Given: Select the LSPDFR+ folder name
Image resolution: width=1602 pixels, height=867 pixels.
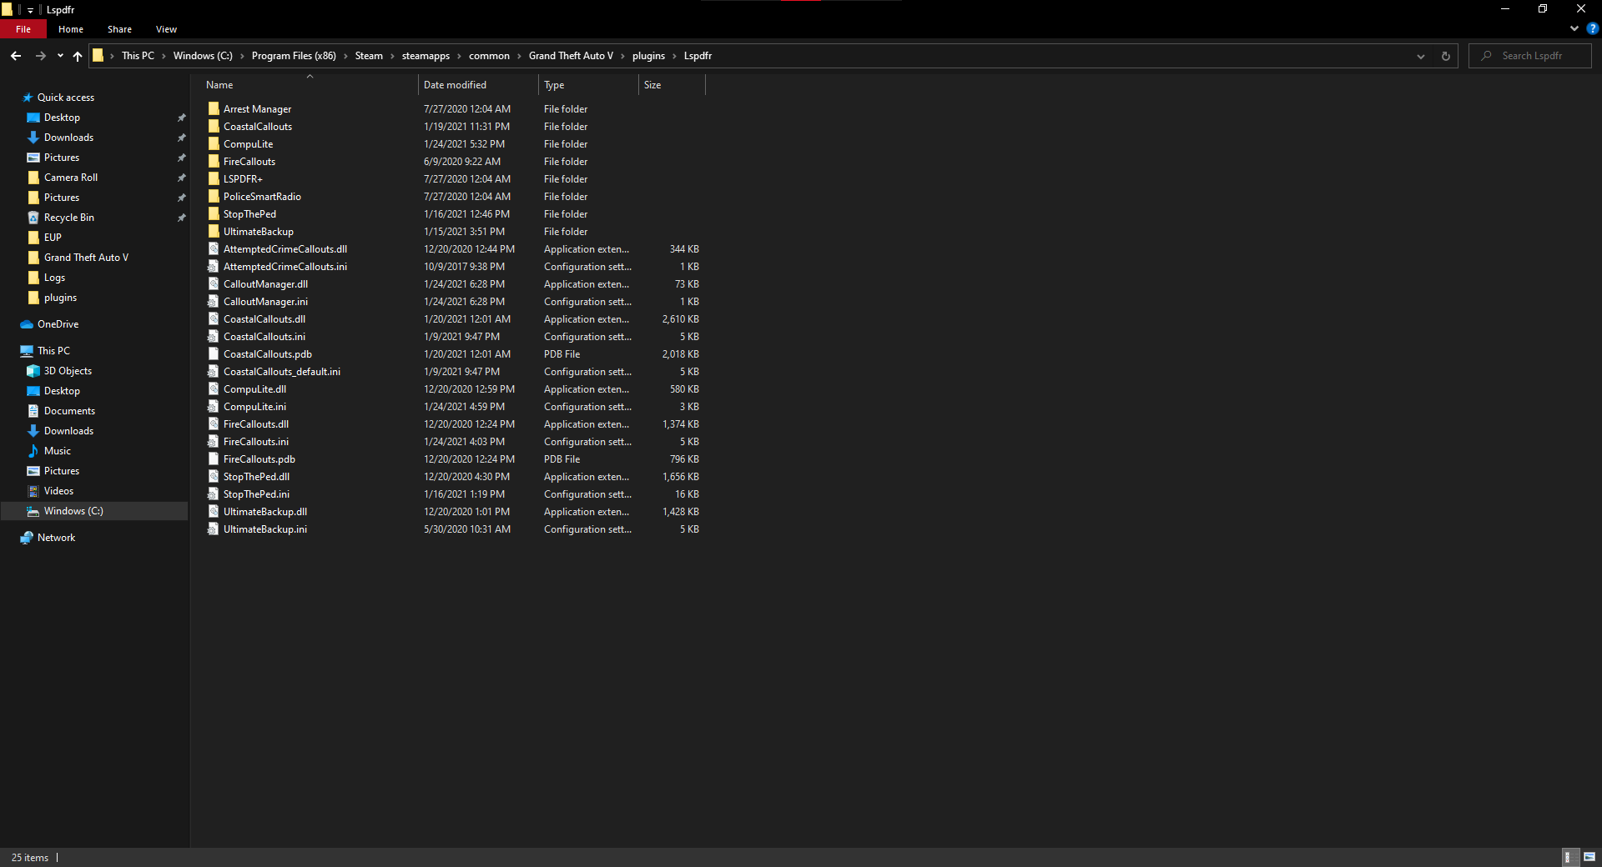Looking at the screenshot, I should [243, 179].
